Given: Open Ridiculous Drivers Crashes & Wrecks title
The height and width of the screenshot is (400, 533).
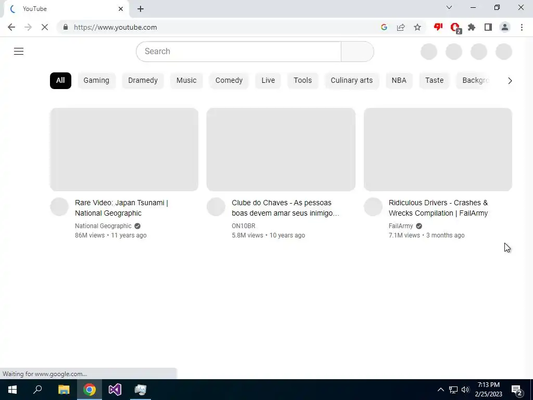Looking at the screenshot, I should [x=438, y=208].
